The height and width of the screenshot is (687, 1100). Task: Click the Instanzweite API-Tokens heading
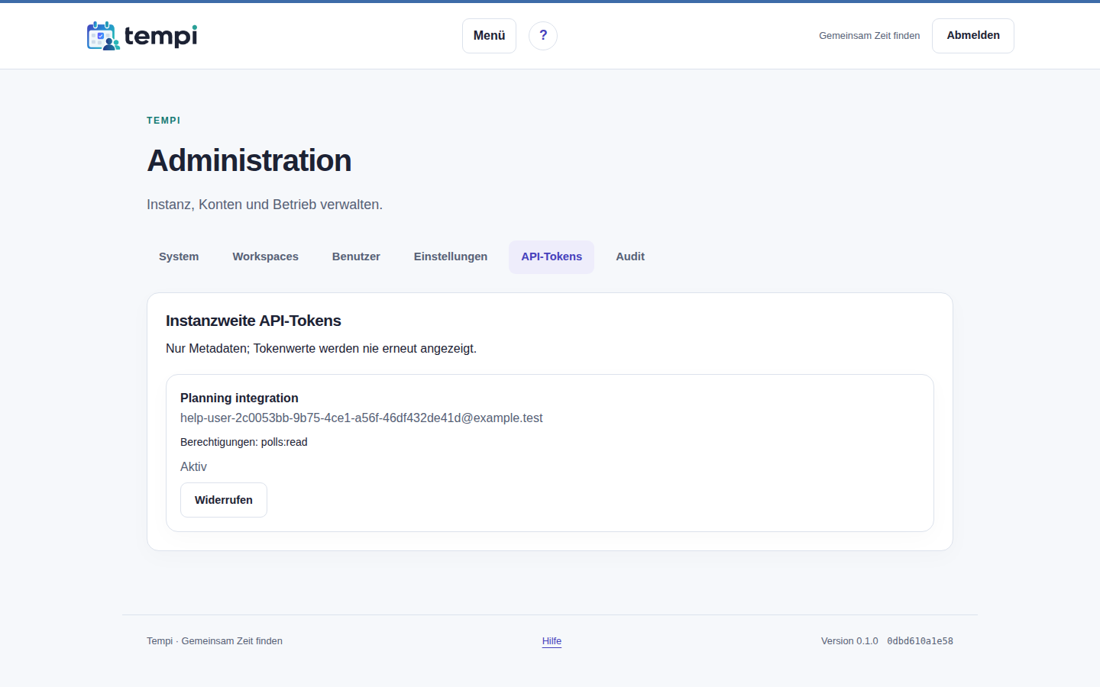tap(254, 321)
